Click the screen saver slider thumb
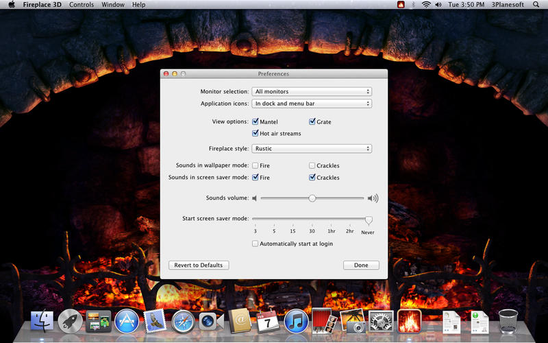 (x=369, y=220)
